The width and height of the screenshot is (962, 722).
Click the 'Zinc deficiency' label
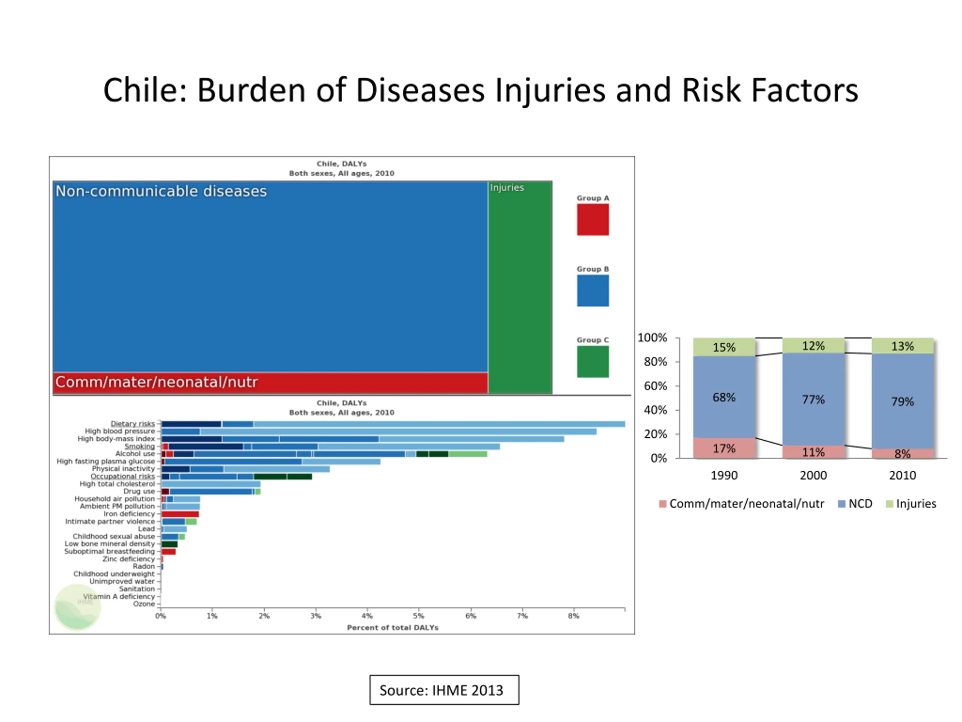click(128, 559)
